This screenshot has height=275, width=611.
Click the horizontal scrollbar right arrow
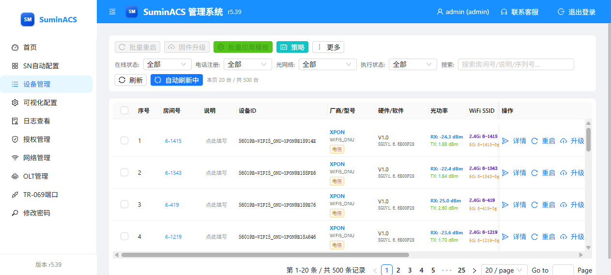(x=581, y=255)
